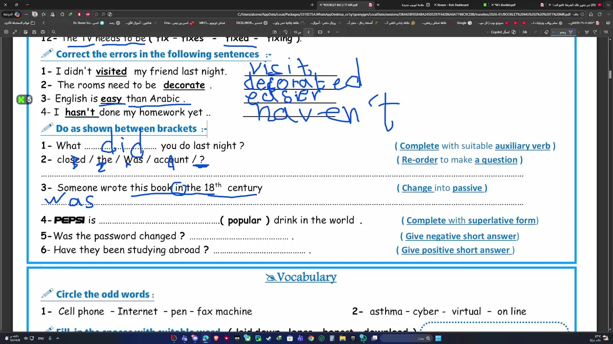Add this page to favorites star
613x344 pixels.
96,14
